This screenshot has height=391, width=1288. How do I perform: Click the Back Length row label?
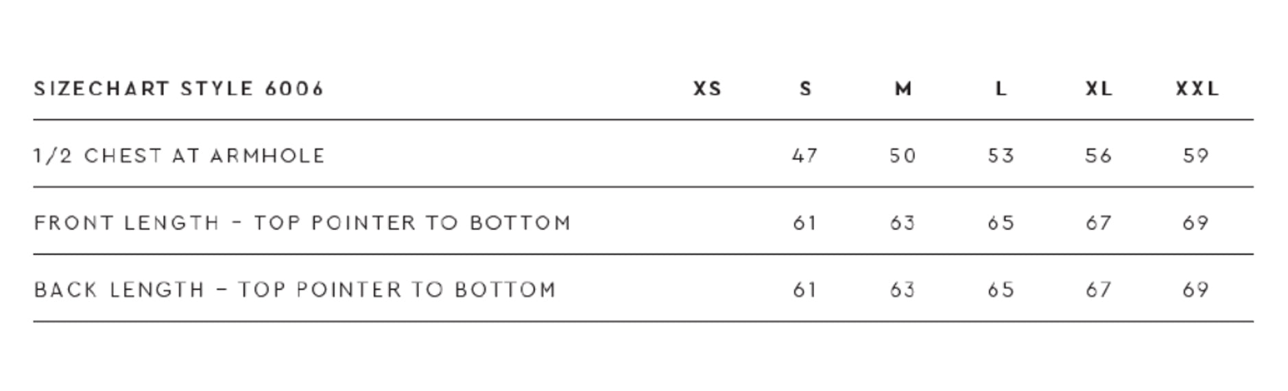[294, 290]
